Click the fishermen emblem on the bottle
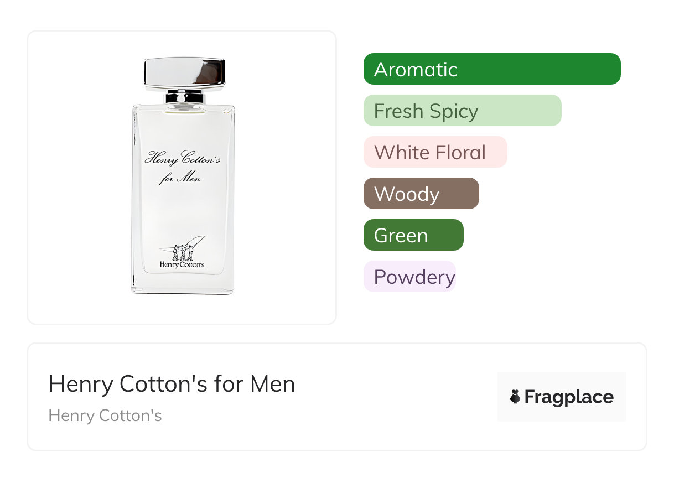 [184, 250]
